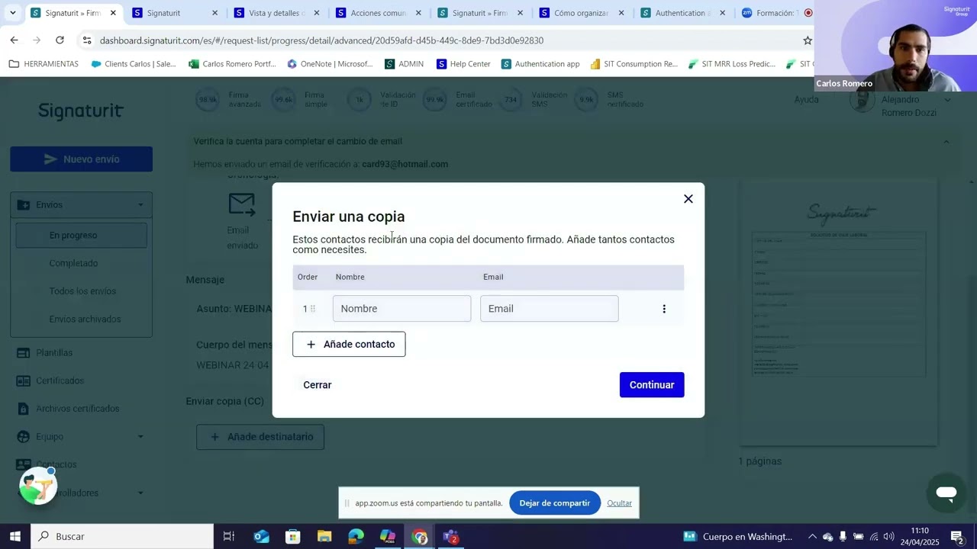Open the user account dropdown arrow
This screenshot has width=977, height=549.
[947, 100]
